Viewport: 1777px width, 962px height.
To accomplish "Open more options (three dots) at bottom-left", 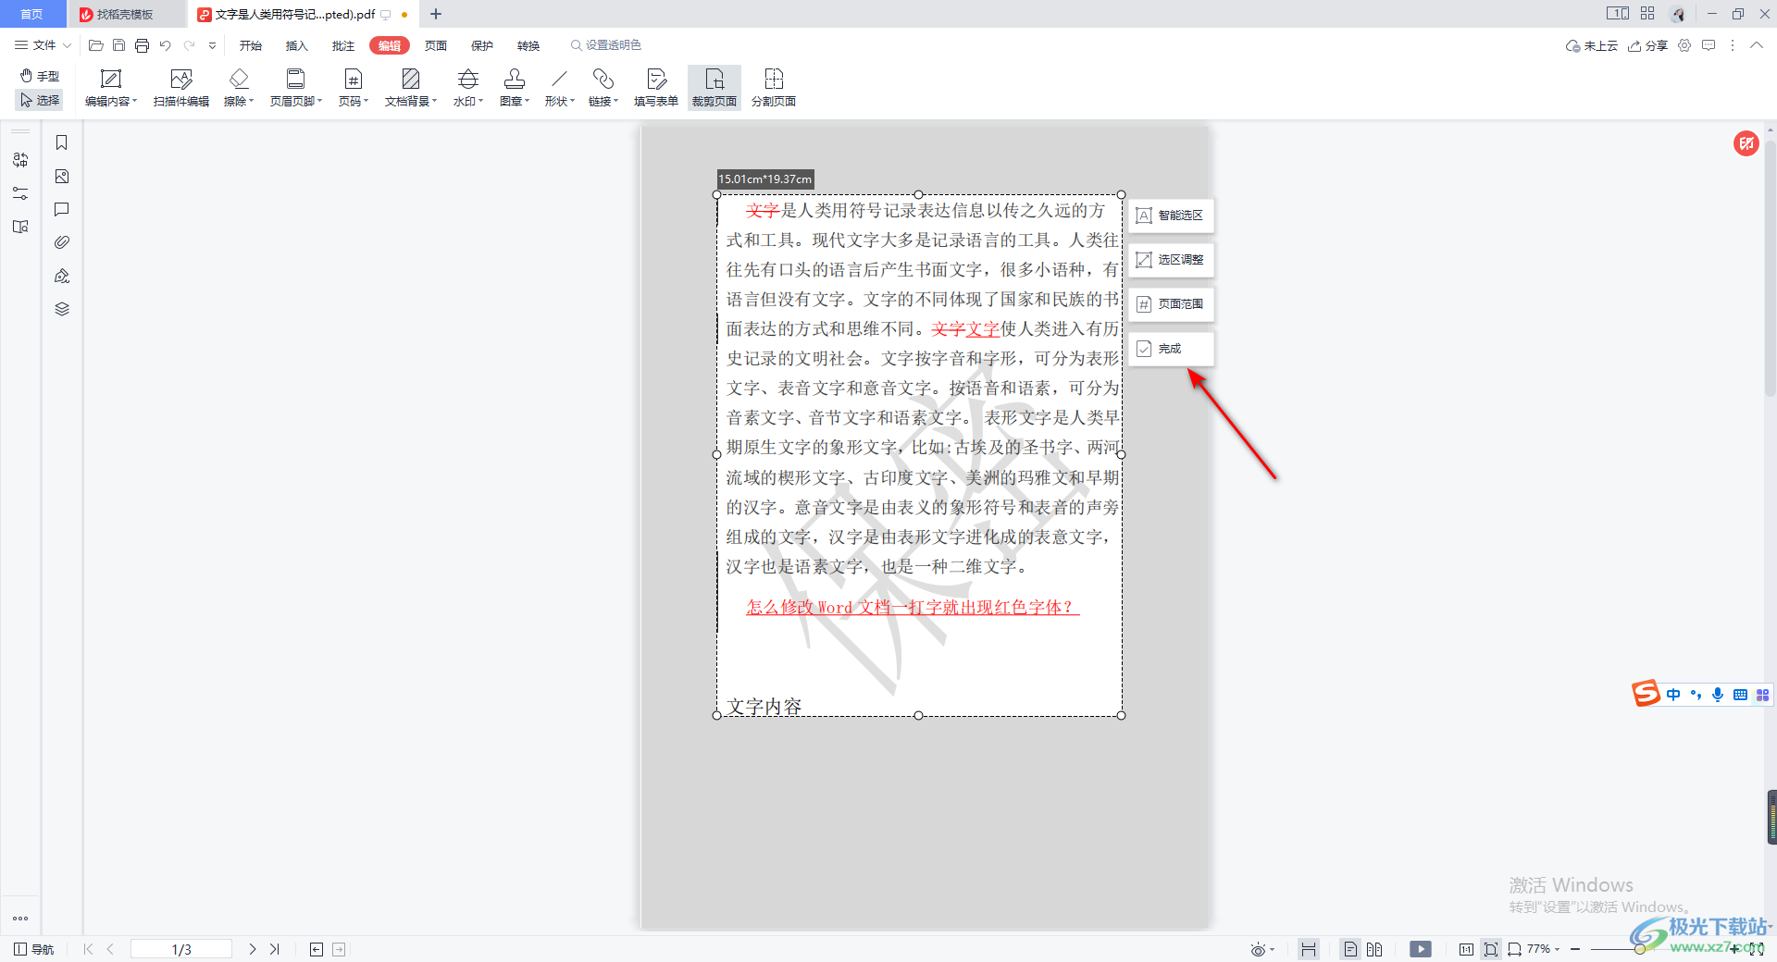I will pos(20,919).
